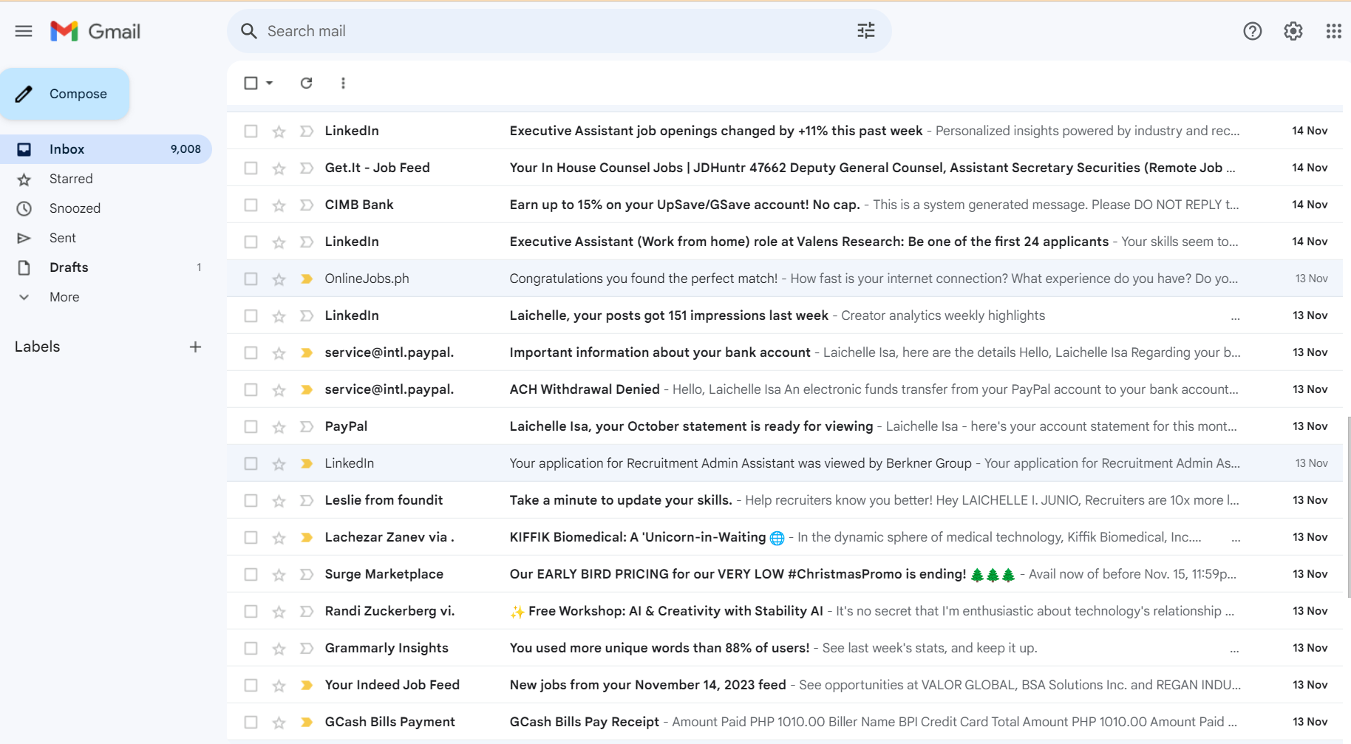Star the PayPal October statement email
The height and width of the screenshot is (744, 1351).
[279, 427]
